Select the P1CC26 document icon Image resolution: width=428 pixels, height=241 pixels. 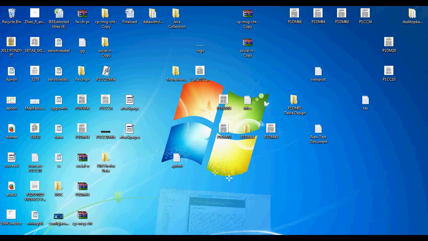click(x=106, y=100)
